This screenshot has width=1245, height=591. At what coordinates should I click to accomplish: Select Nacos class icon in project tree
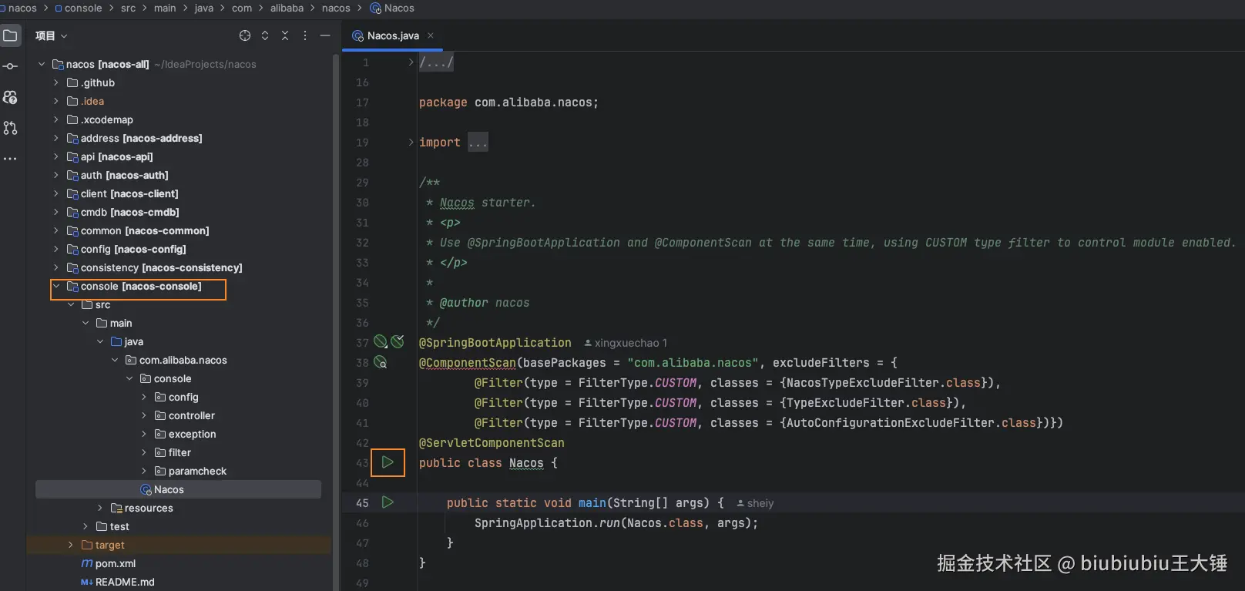[x=146, y=490]
